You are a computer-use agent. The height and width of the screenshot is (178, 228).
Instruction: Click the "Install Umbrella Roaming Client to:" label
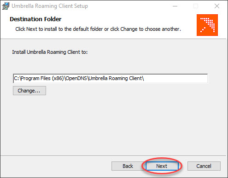click(x=50, y=52)
